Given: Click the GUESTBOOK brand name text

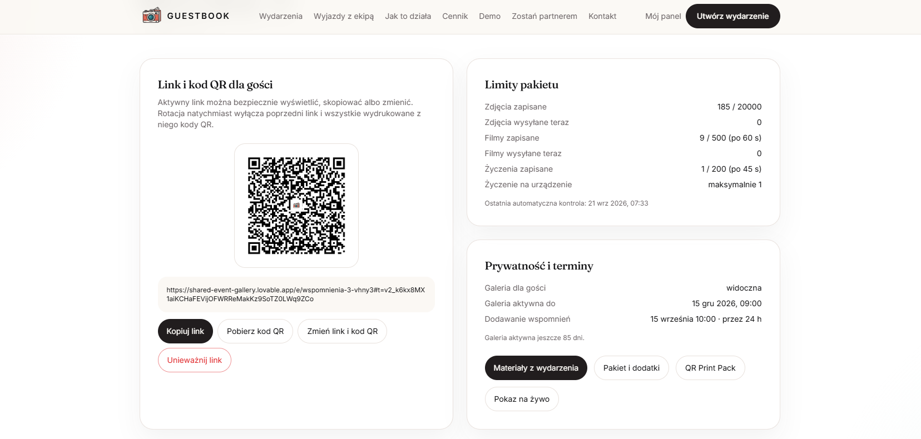Looking at the screenshot, I should [198, 16].
